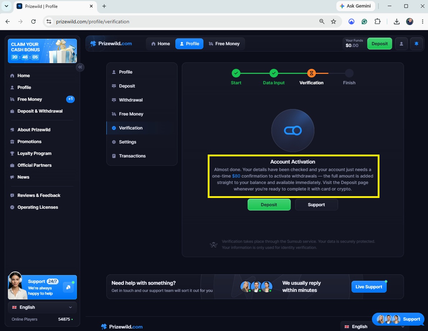Click Prizewild.com logo in footer
Screen dimensions: 428x331
pyautogui.click(x=122, y=327)
